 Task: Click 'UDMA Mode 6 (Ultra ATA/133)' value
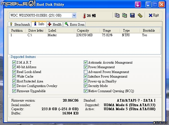130,105
